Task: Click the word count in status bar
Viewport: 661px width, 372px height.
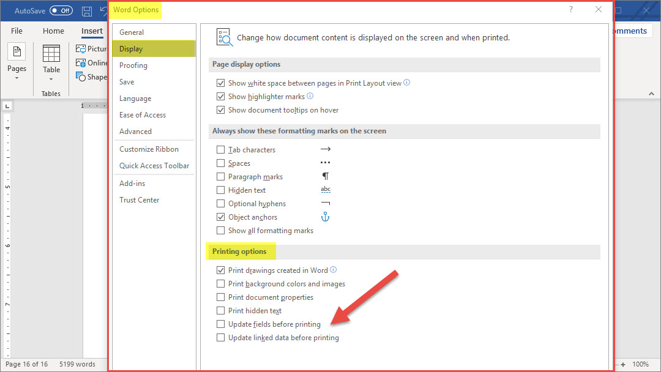Action: [77, 364]
